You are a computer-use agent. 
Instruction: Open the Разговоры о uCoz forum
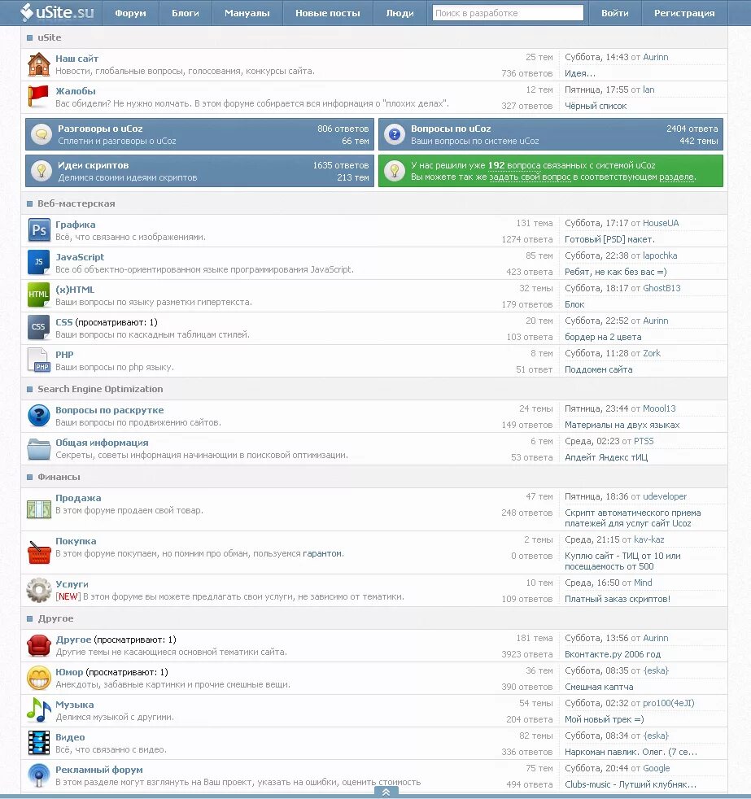pos(100,129)
